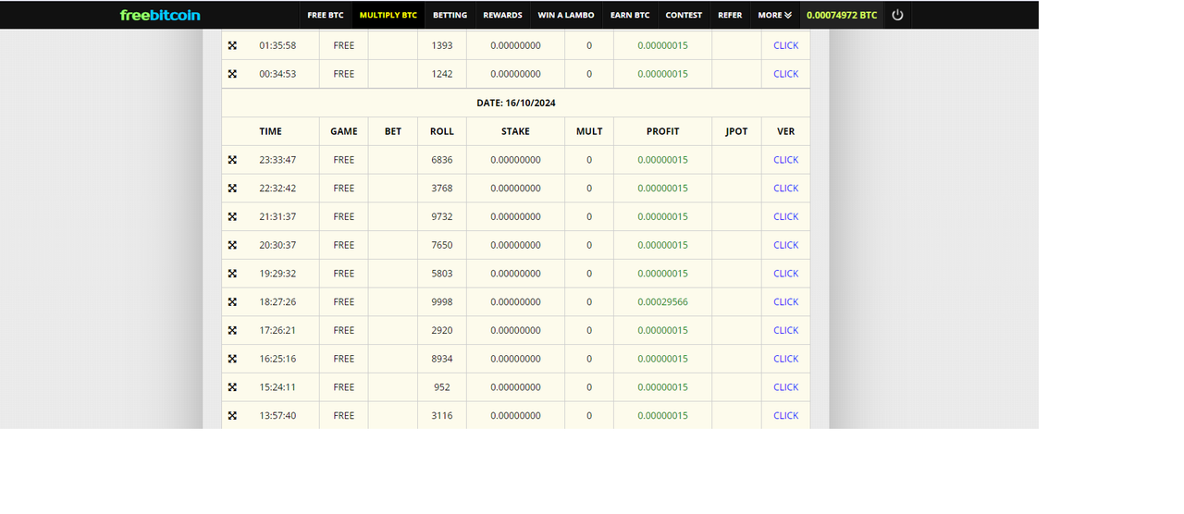Click the ROLL column header
1184x514 pixels.
tap(442, 131)
